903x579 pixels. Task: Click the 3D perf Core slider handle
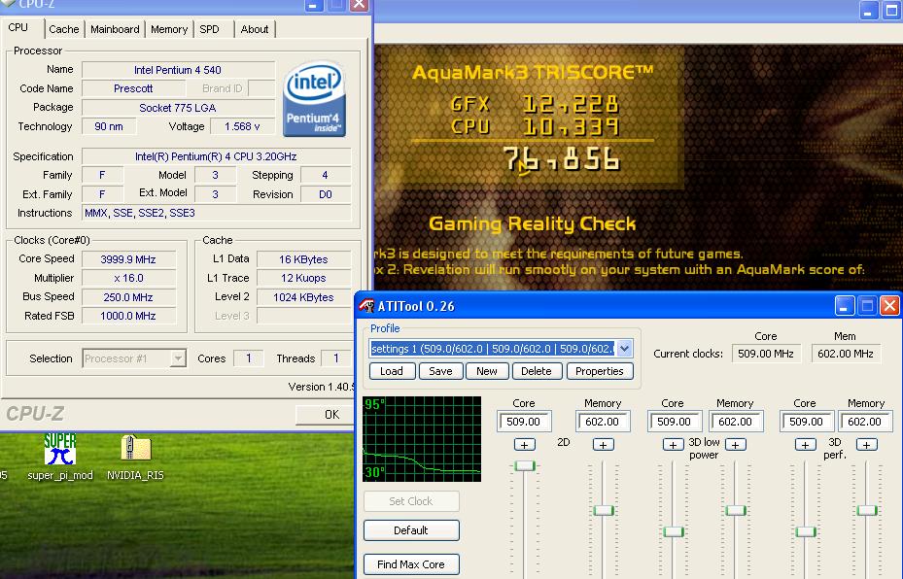[805, 531]
